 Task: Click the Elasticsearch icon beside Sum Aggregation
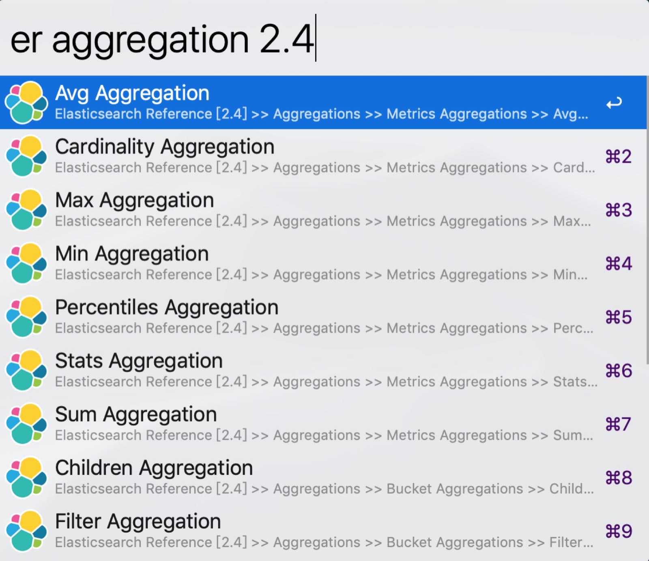(26, 424)
